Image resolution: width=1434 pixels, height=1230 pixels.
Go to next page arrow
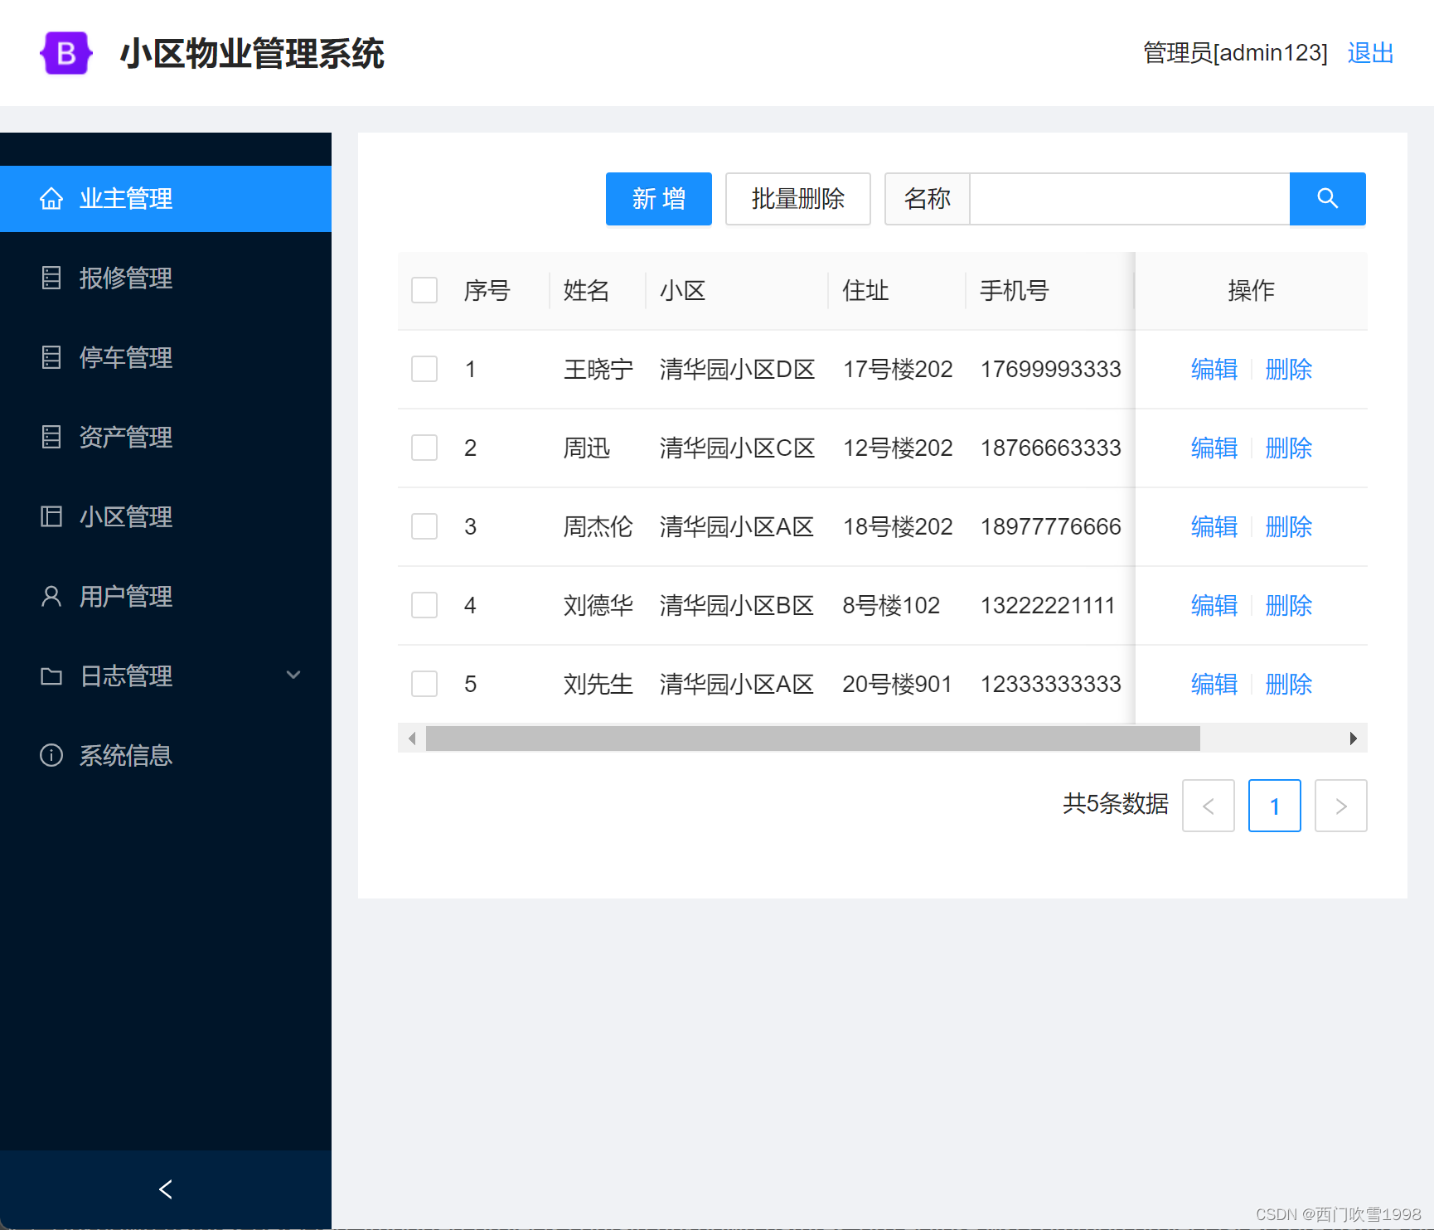tap(1341, 806)
